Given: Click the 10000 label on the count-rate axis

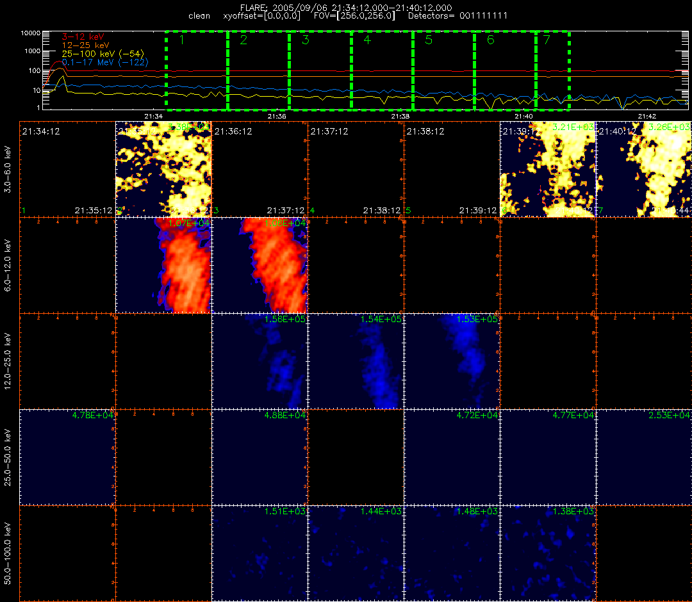Looking at the screenshot, I should [x=31, y=33].
